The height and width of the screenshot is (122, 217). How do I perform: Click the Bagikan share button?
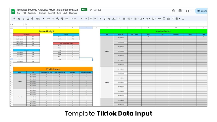click(201, 11)
